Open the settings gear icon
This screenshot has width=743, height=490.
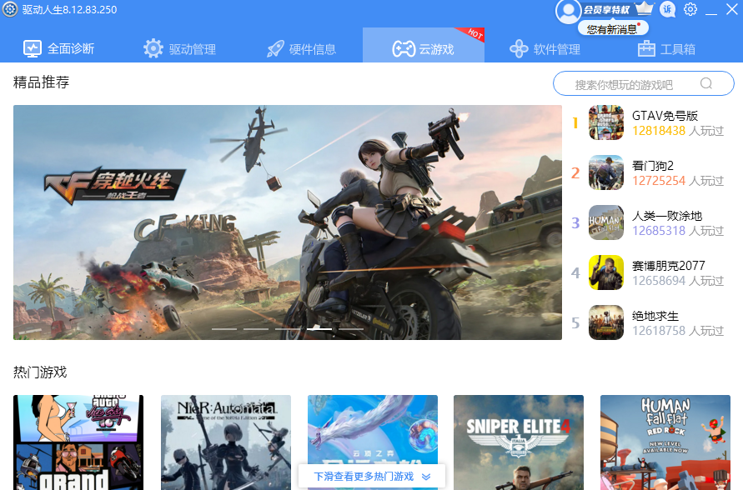click(x=690, y=9)
